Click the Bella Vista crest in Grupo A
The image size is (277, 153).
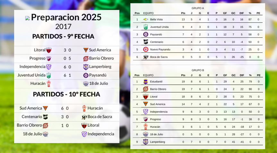146,20
